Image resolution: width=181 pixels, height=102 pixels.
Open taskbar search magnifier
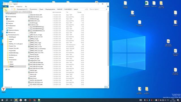7,100
